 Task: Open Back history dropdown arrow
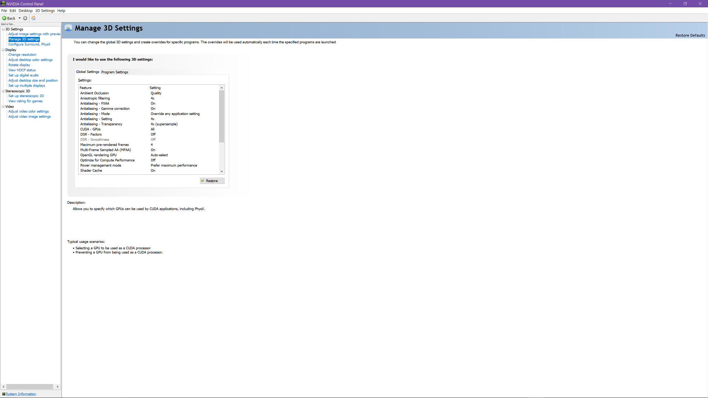[x=20, y=18]
